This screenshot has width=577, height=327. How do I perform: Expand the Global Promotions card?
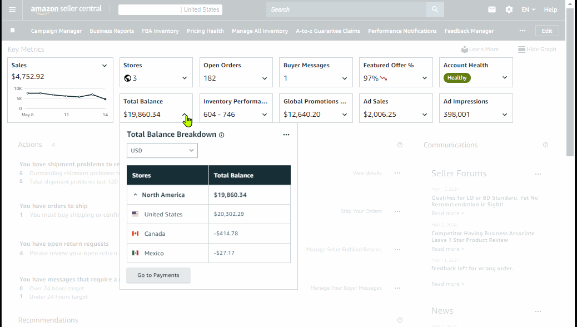345,115
